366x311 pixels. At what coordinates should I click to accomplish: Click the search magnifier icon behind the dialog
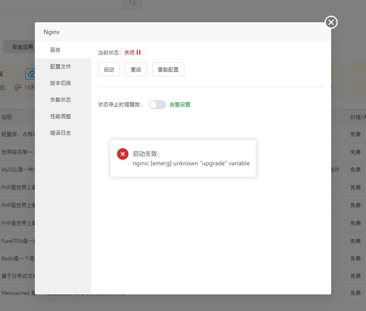pyautogui.click(x=132, y=2)
